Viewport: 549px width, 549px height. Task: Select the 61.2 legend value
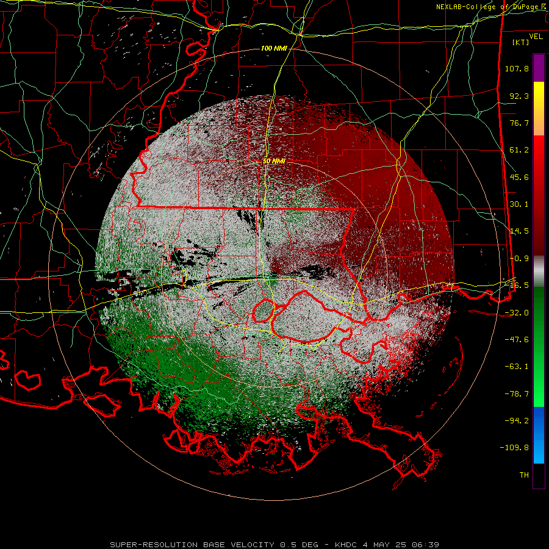[519, 150]
